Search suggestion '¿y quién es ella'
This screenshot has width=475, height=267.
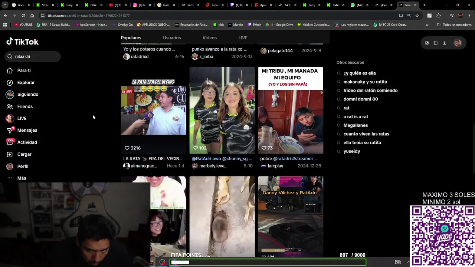coord(360,73)
